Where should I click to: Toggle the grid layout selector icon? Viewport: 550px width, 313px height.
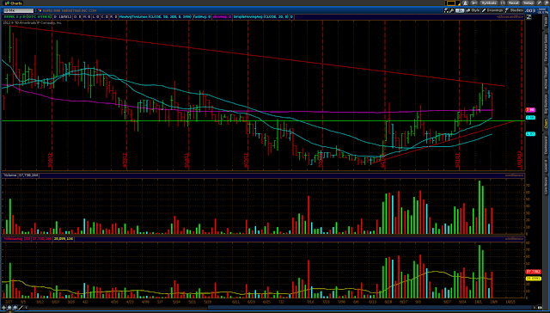pyautogui.click(x=452, y=3)
